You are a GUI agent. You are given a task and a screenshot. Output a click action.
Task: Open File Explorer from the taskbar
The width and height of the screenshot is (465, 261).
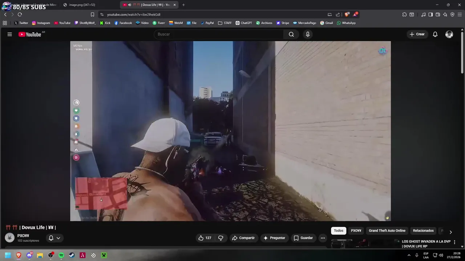point(40,255)
